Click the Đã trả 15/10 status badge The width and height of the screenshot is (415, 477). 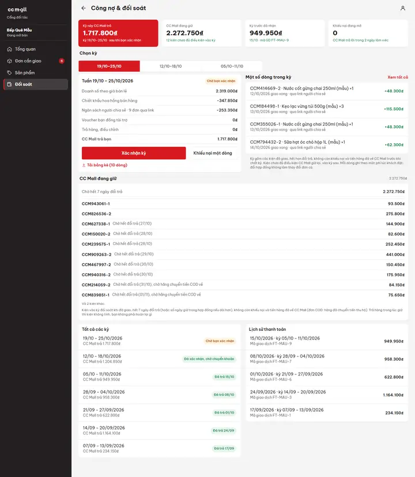[224, 377]
